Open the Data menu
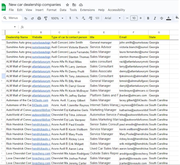The width and height of the screenshot is (180, 165). pos(63,10)
